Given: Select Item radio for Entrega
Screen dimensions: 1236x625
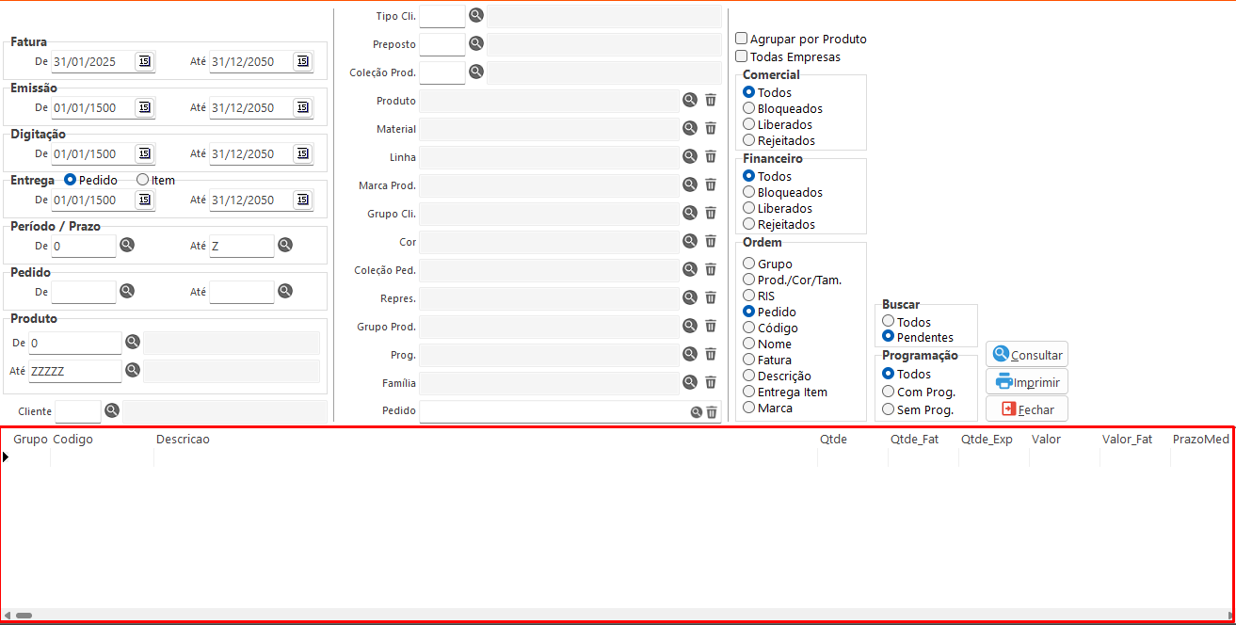Looking at the screenshot, I should 143,180.
